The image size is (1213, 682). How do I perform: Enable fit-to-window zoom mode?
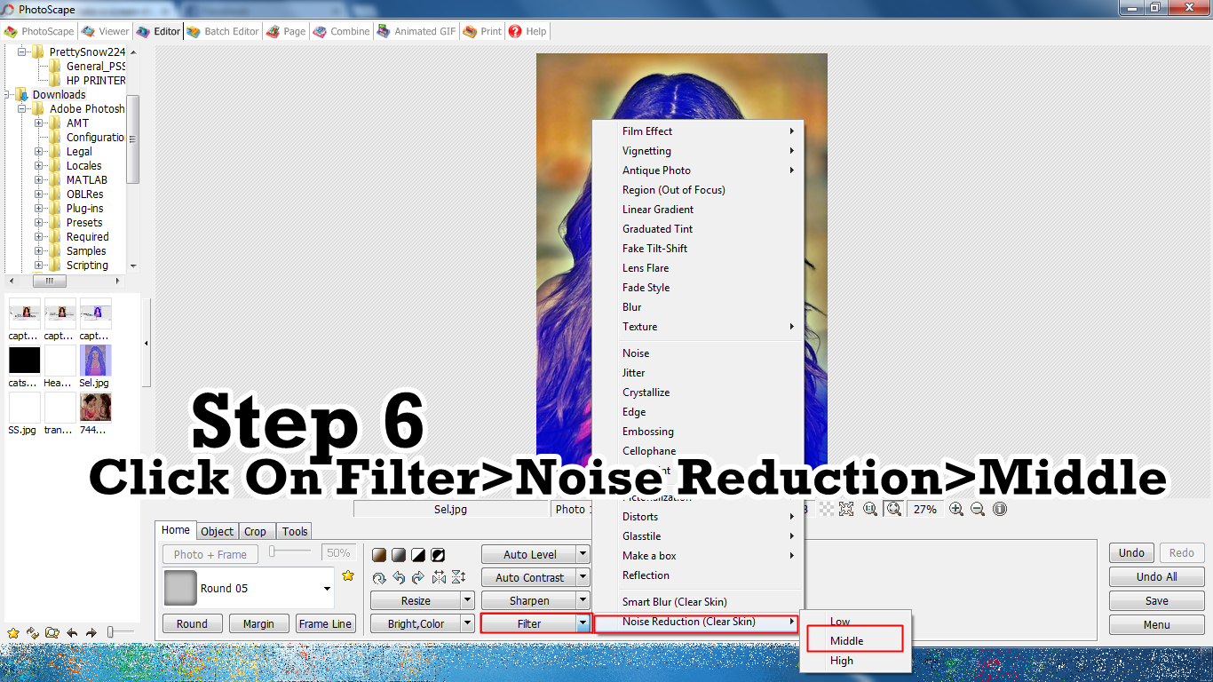coord(892,509)
